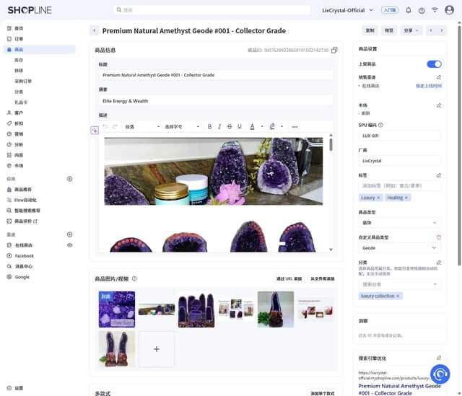Image resolution: width=462 pixels, height=396 pixels.
Task: Edit market (市场) pencil icon
Action: coord(439,105)
